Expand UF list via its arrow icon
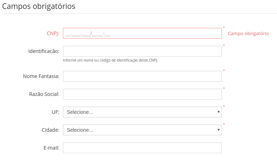This screenshot has height=160, width=277. tap(218, 112)
